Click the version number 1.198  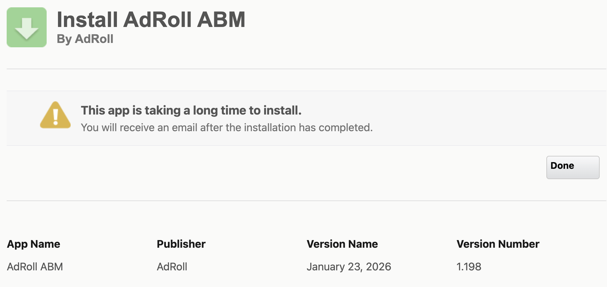(x=469, y=267)
